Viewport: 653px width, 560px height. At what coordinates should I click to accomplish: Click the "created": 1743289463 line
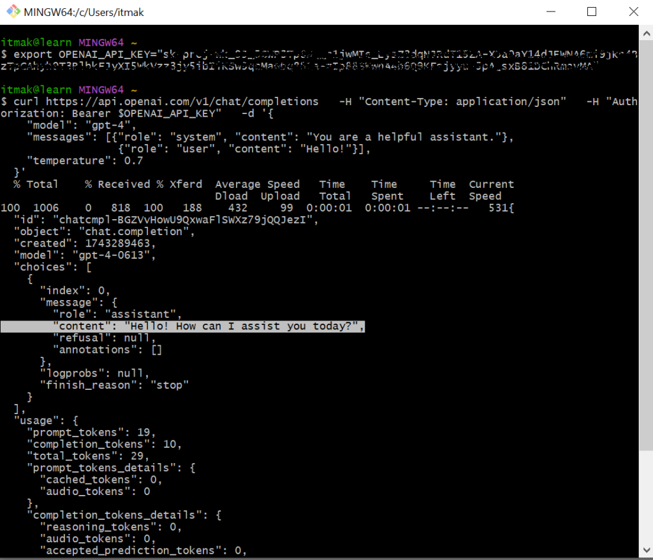(x=85, y=243)
